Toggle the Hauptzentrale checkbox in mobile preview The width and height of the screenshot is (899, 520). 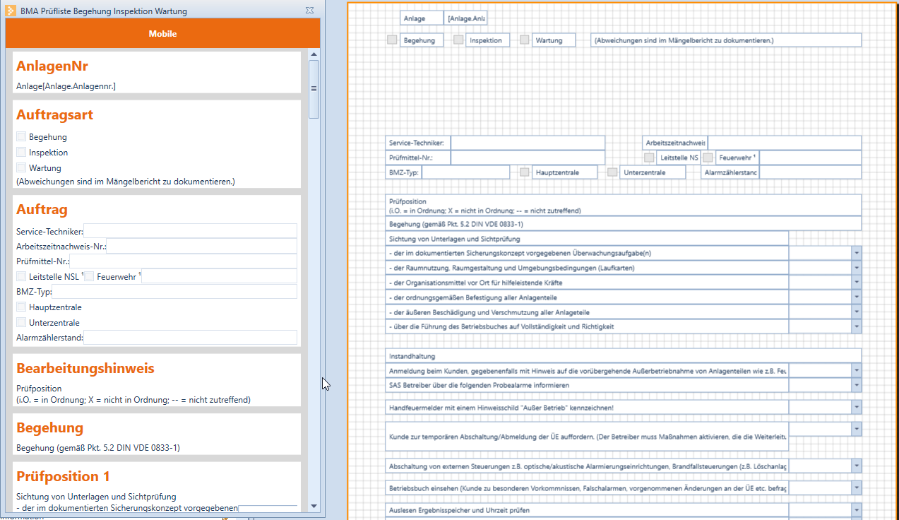tap(21, 307)
